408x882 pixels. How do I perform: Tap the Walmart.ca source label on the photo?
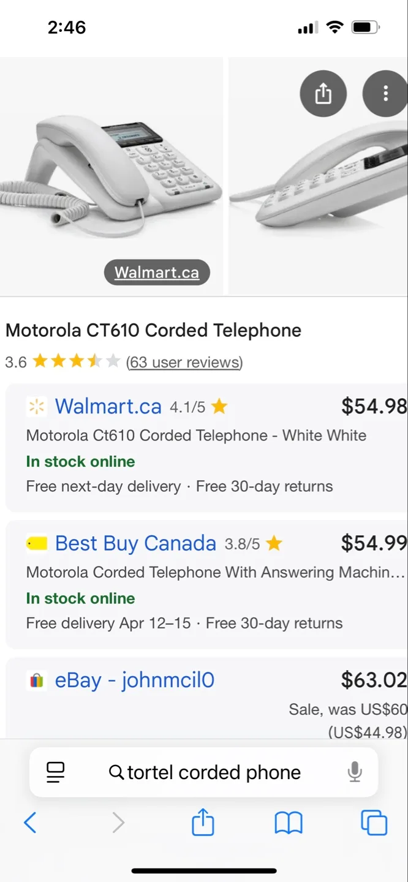[x=156, y=272]
